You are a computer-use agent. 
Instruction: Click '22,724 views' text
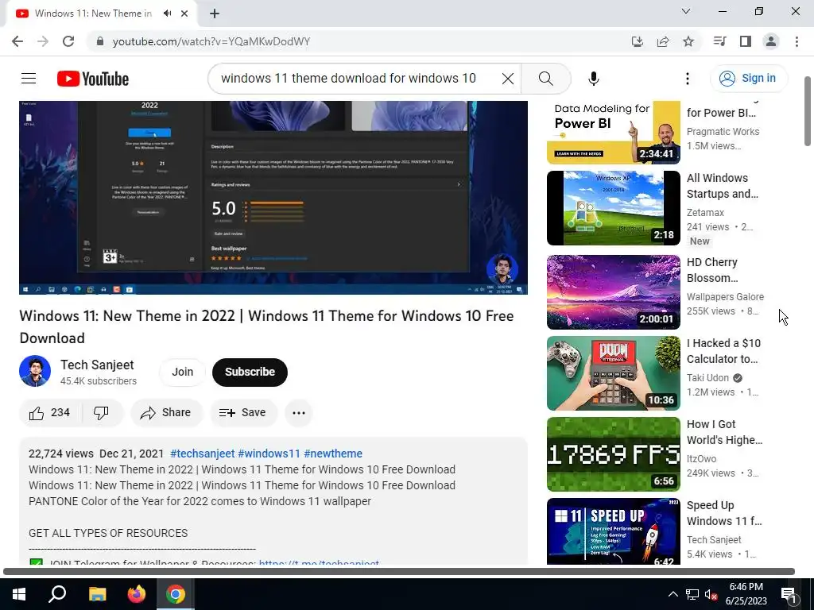[x=60, y=454]
